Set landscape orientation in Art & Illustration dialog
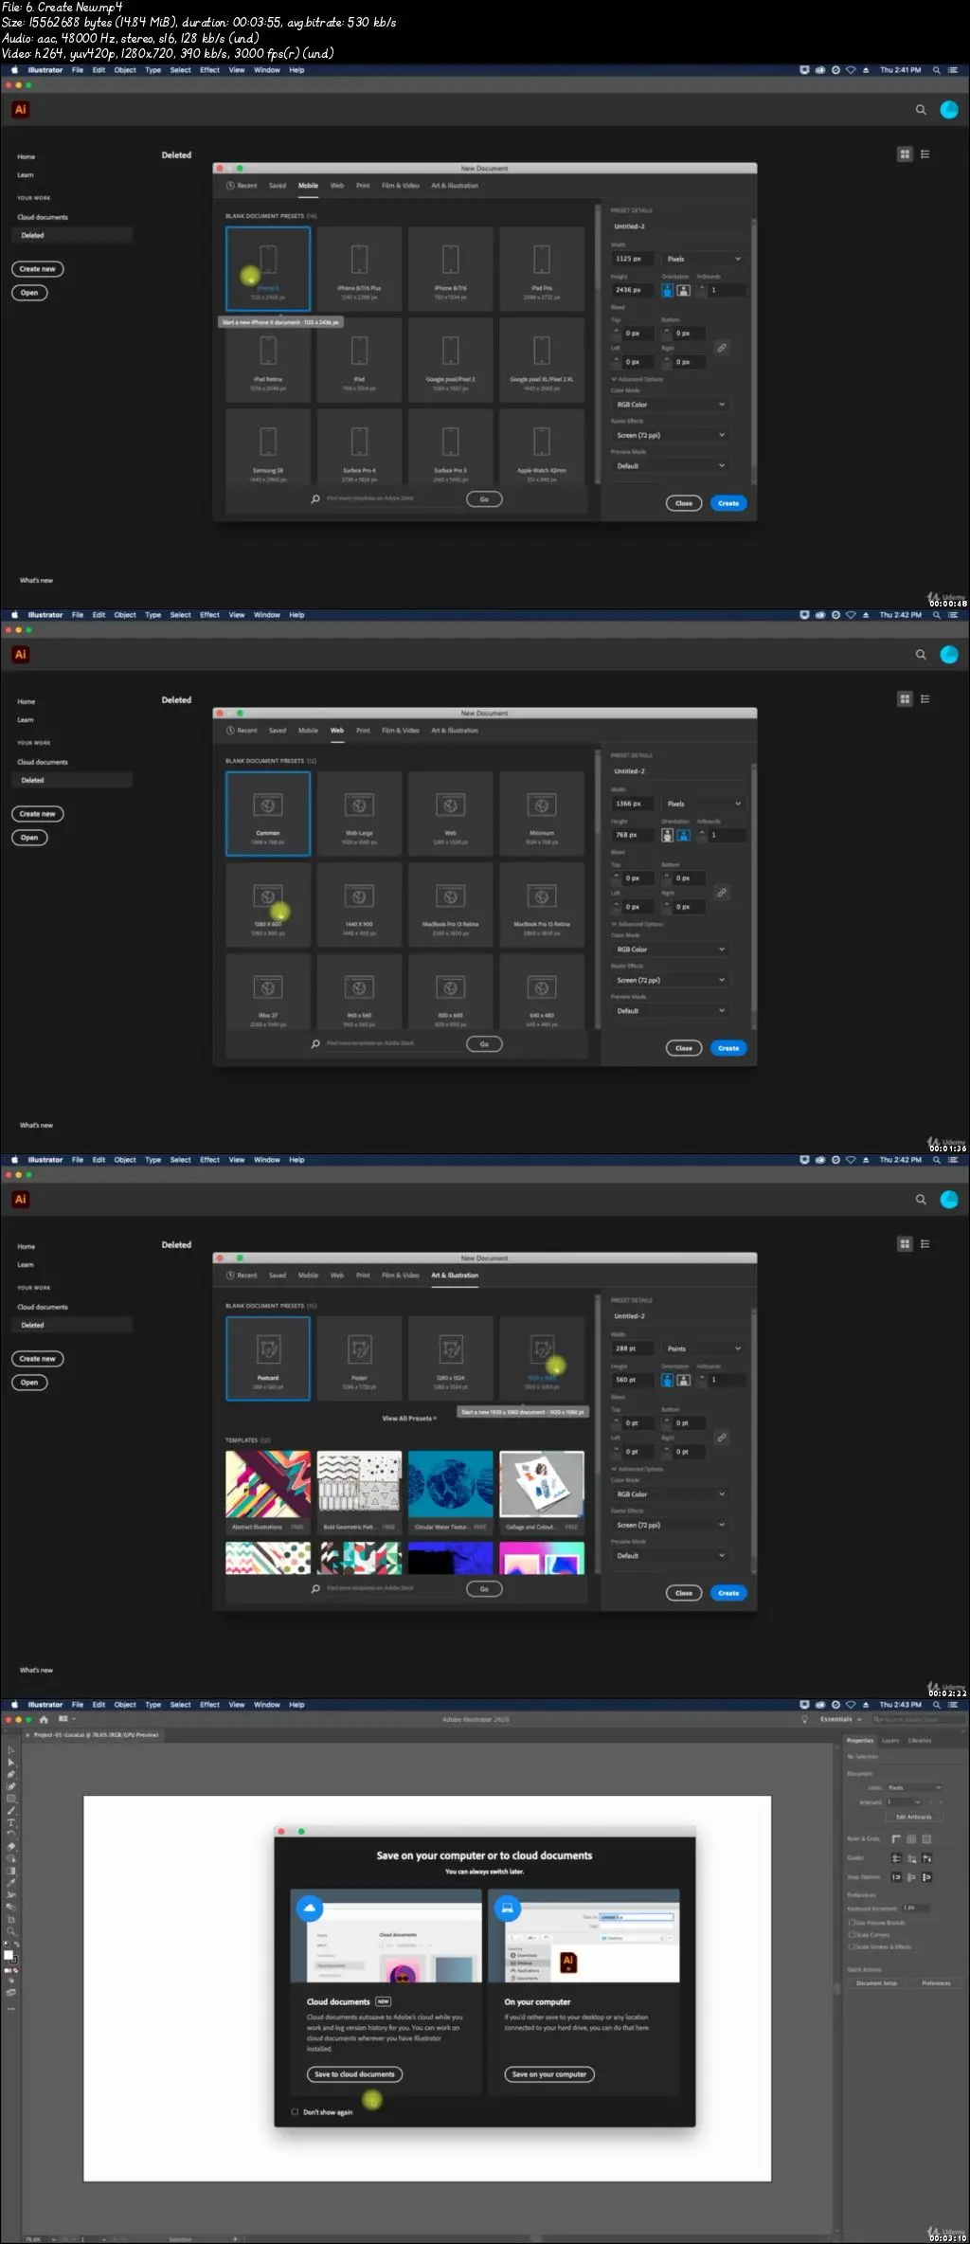This screenshot has width=970, height=2244. [x=683, y=1380]
